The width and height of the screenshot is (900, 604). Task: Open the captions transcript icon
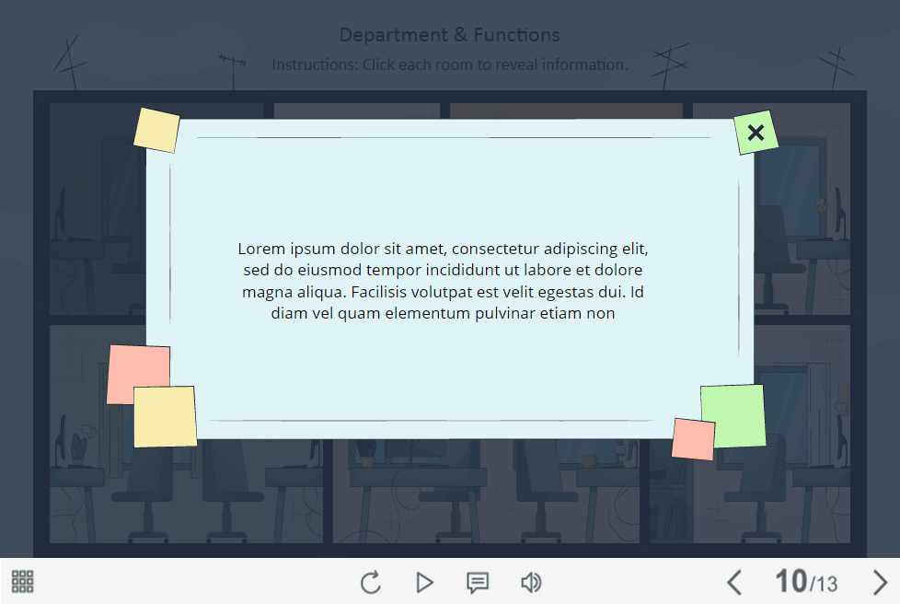click(x=477, y=582)
